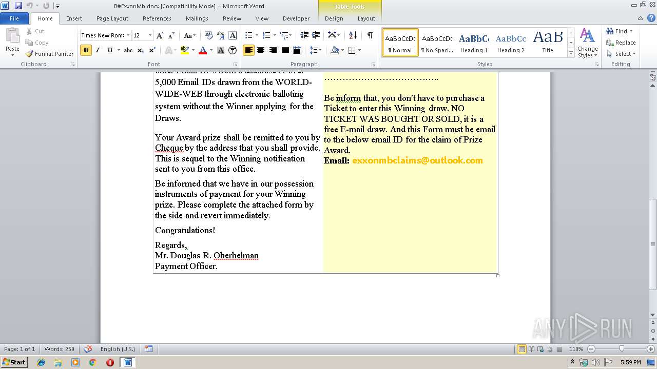Click Words: 259 in status bar

tap(59, 349)
